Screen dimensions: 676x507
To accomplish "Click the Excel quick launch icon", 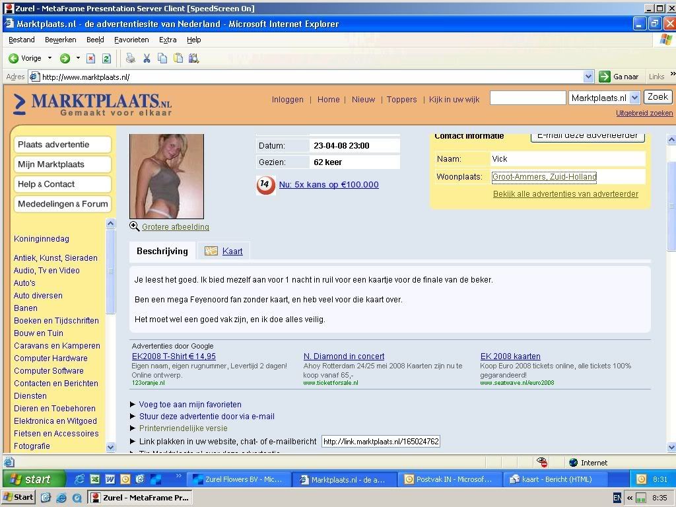I will 95,479.
